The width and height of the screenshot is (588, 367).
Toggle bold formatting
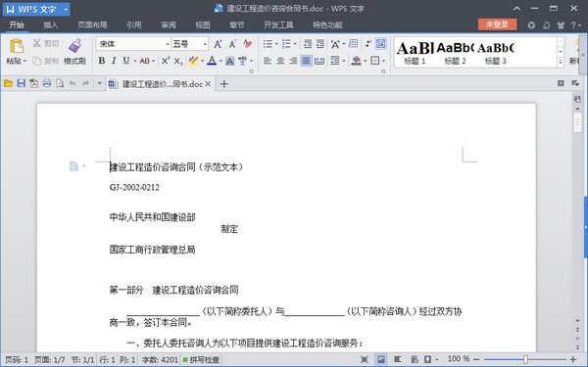click(102, 61)
